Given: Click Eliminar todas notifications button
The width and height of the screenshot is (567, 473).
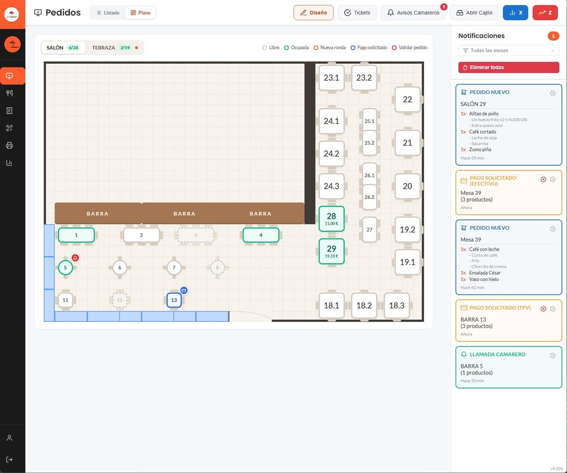Looking at the screenshot, I should [x=509, y=68].
